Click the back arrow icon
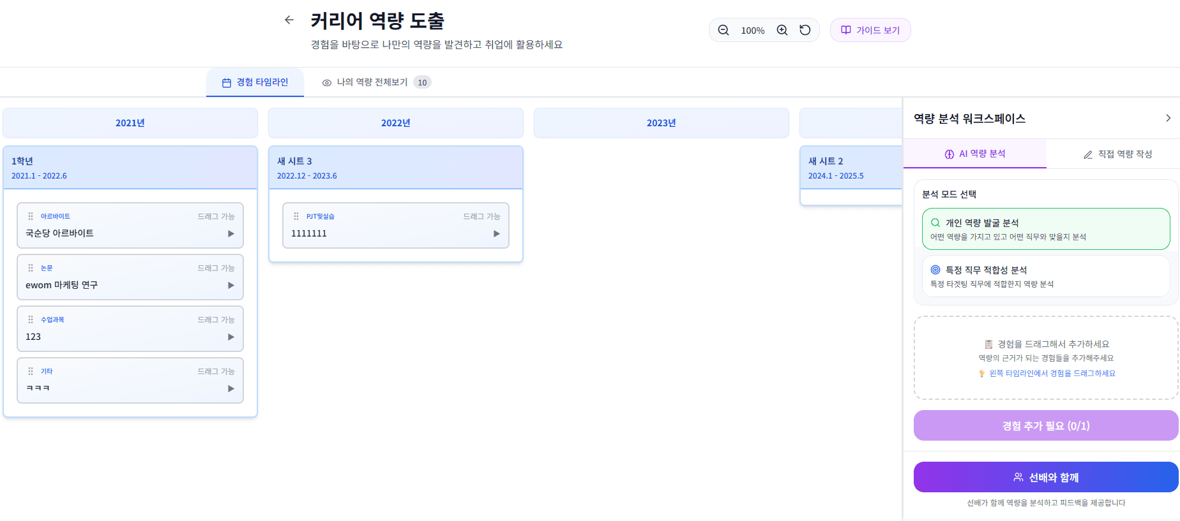This screenshot has height=521, width=1180. pos(289,20)
